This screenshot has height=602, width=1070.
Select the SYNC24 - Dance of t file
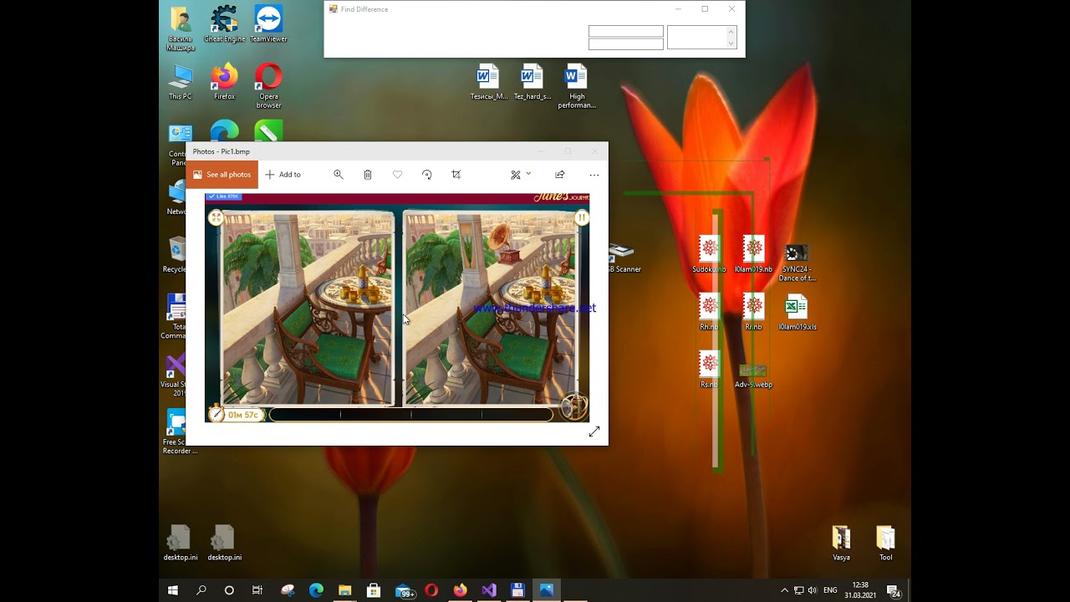(797, 263)
